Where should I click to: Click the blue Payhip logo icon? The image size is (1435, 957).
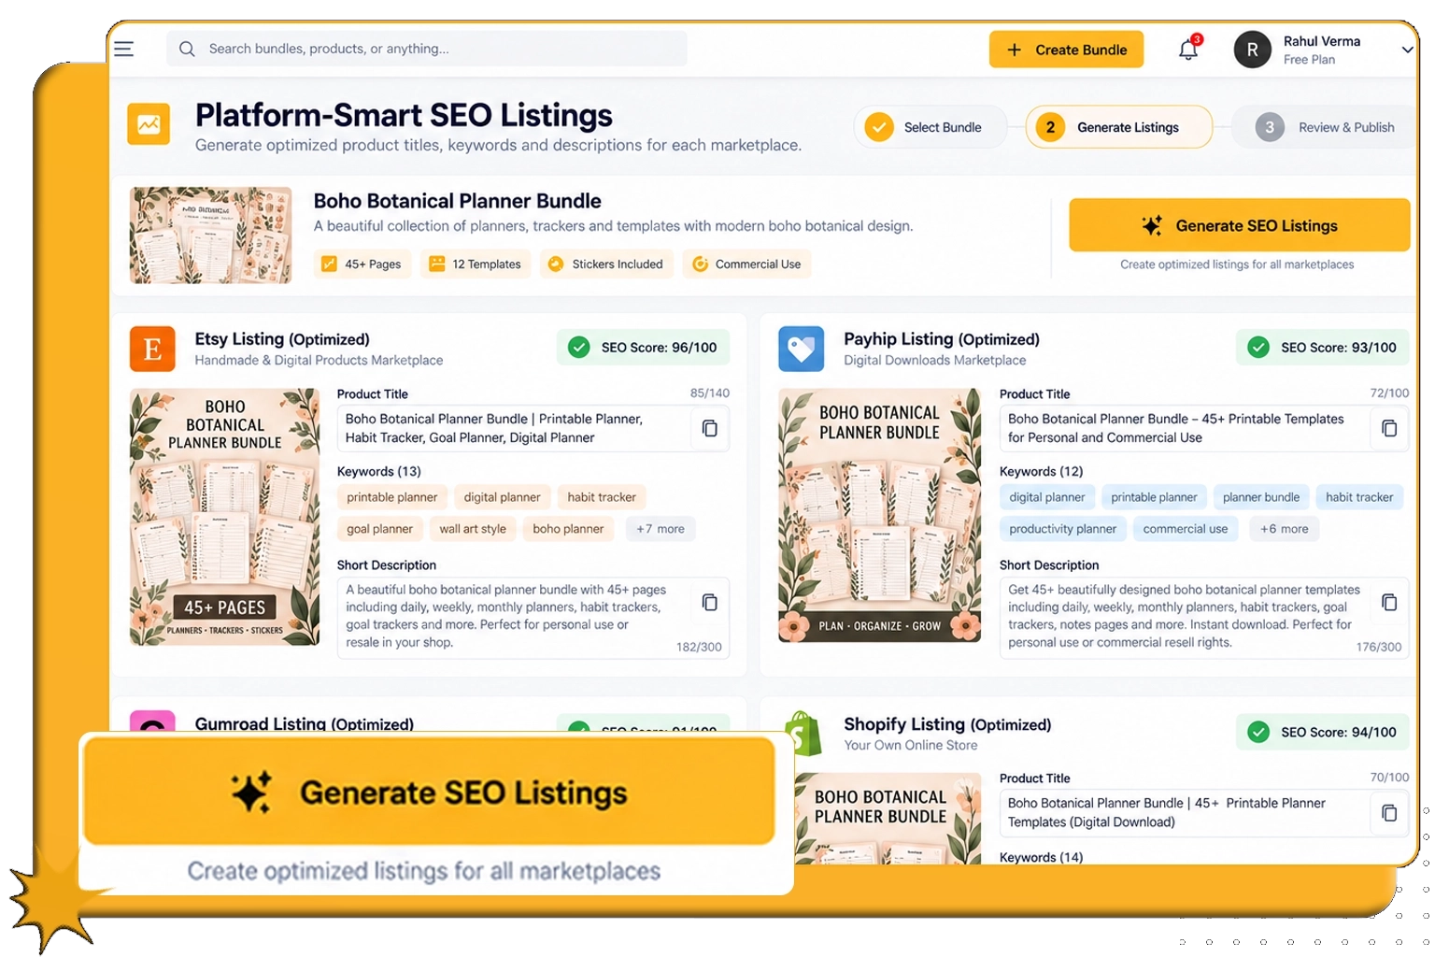click(802, 349)
